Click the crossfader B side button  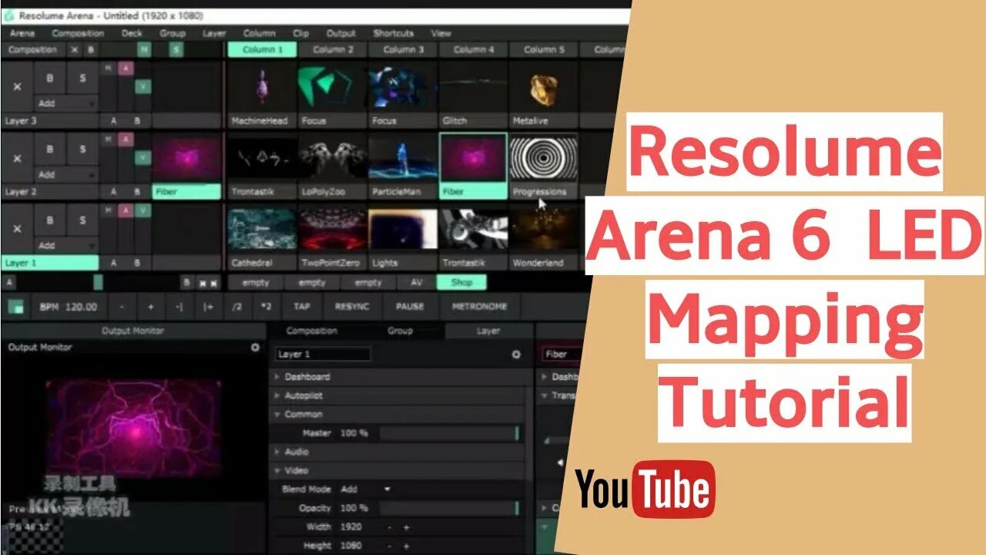[x=186, y=283]
